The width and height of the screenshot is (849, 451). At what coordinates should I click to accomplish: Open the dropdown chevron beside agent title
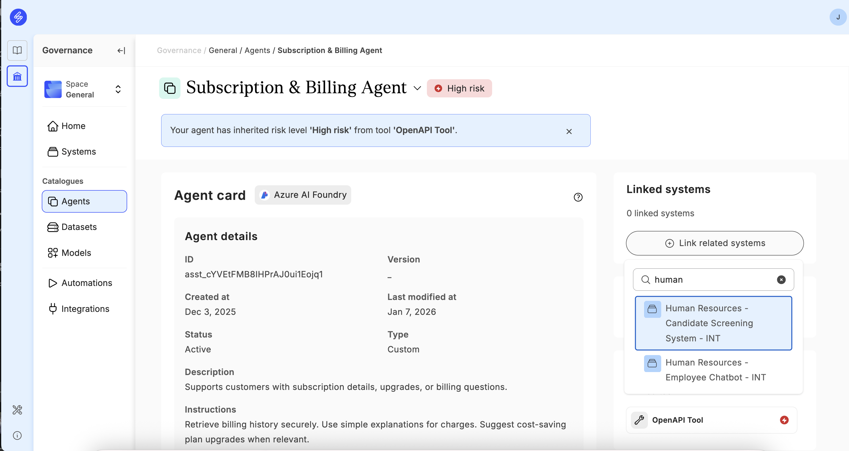click(x=417, y=88)
